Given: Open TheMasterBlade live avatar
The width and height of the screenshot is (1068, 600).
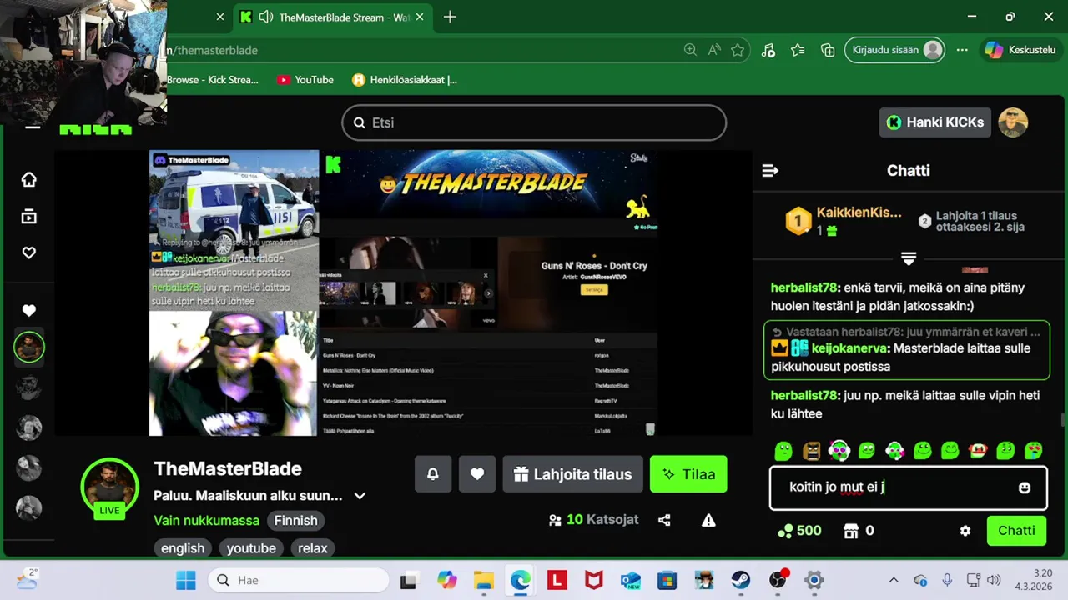Looking at the screenshot, I should coord(110,487).
